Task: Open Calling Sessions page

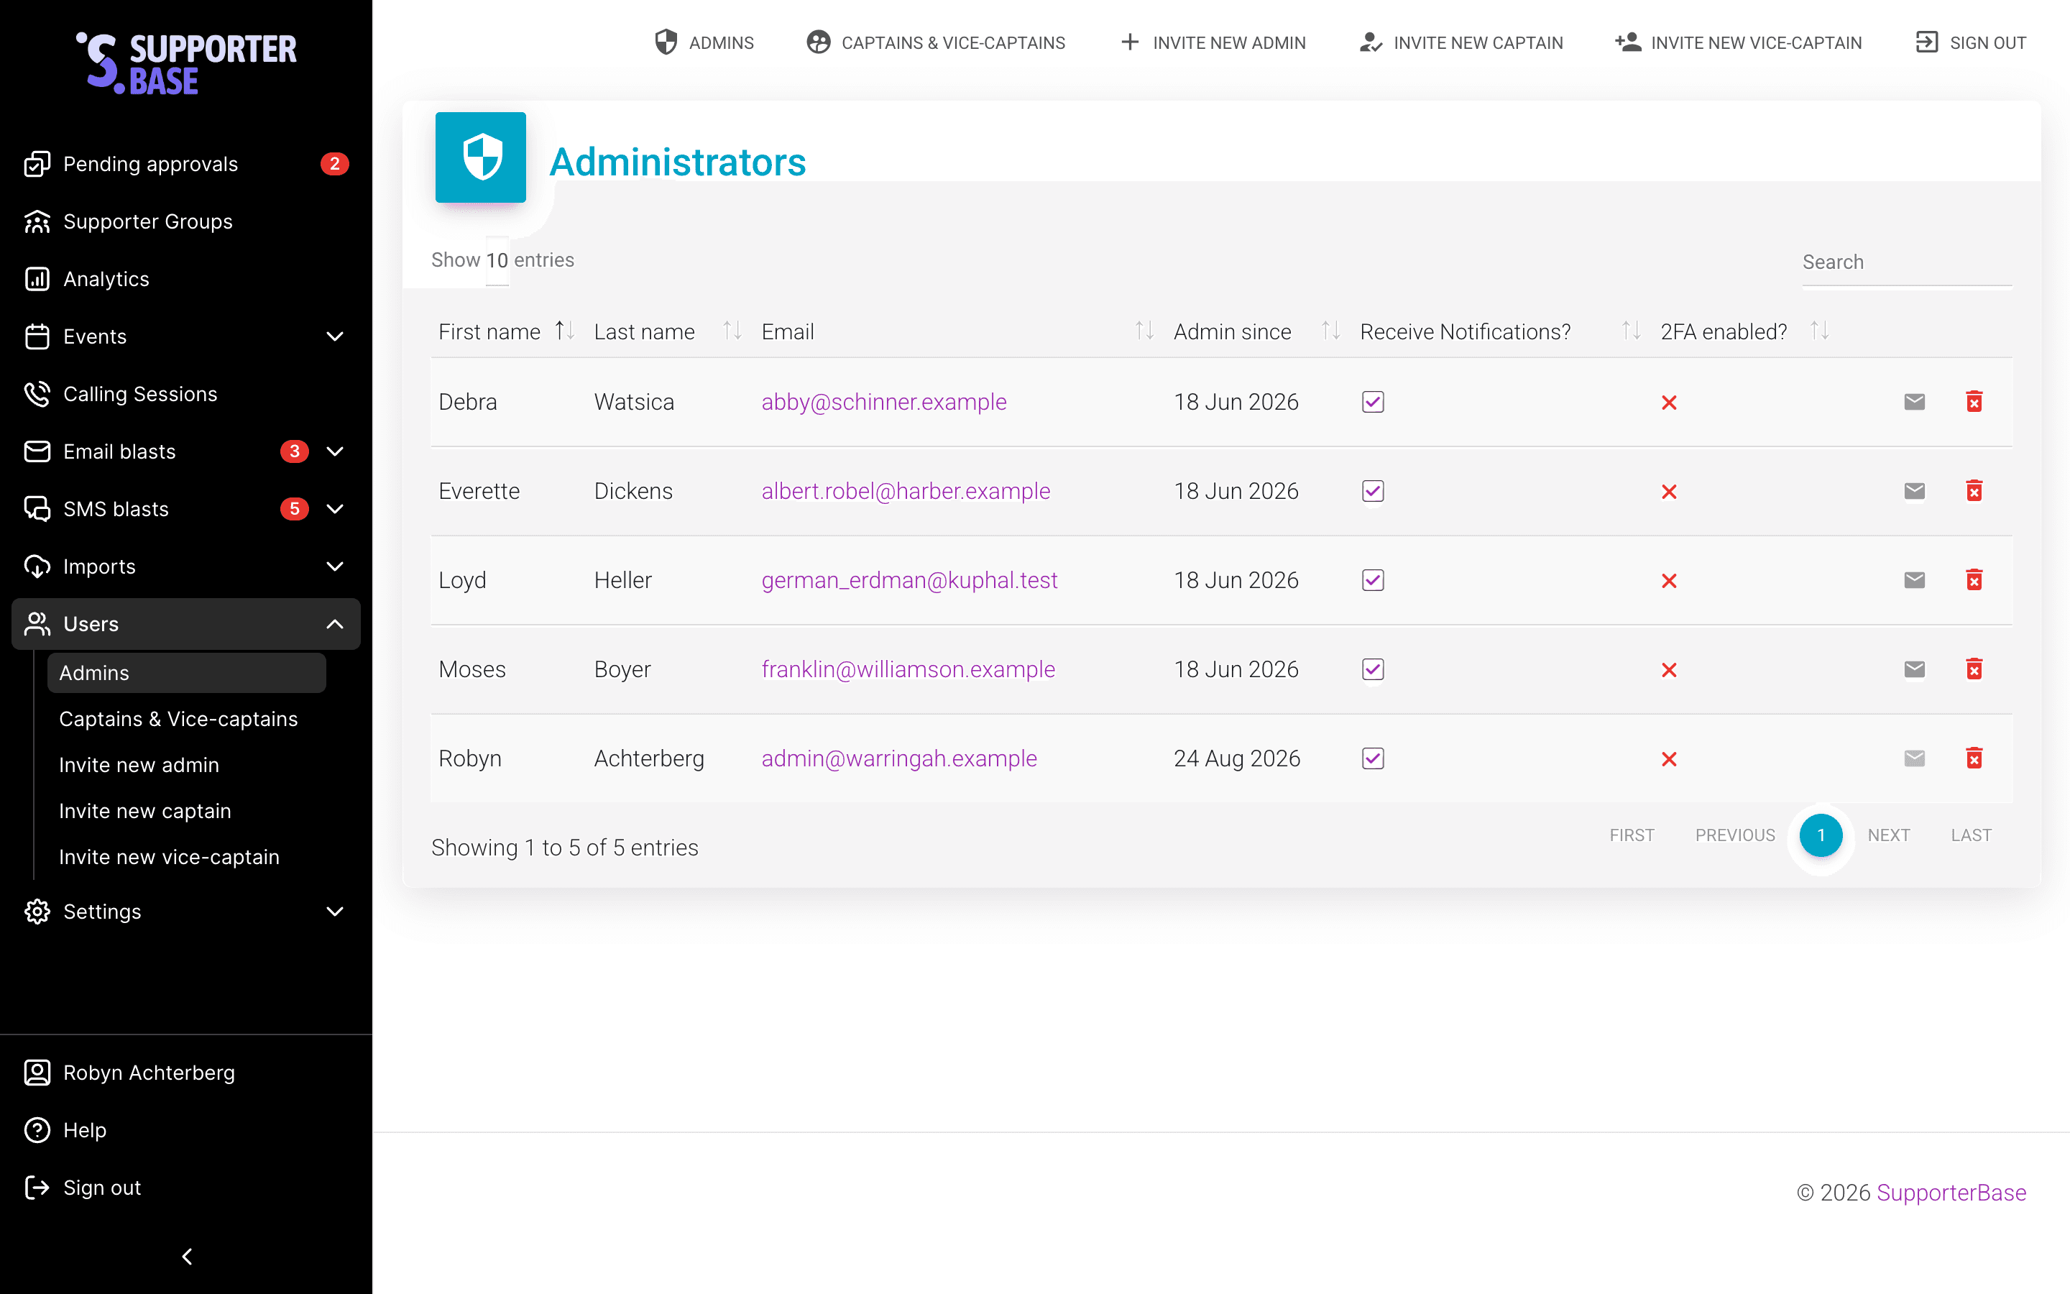Action: (185, 394)
